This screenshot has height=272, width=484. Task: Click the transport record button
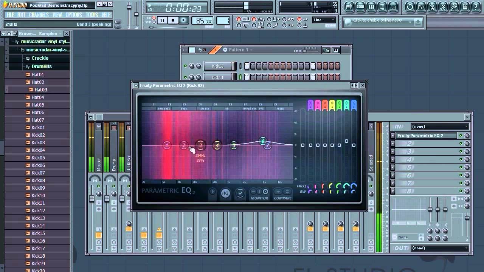pos(183,20)
